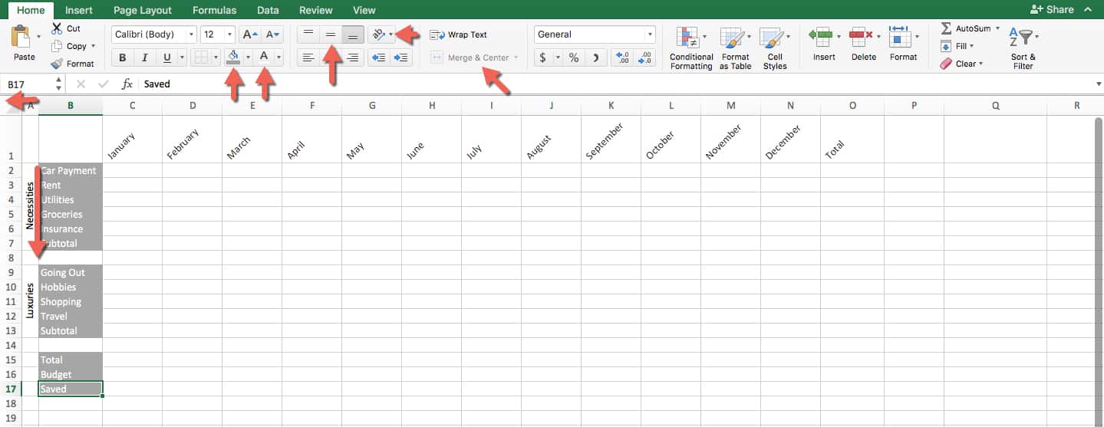Screen dimensions: 1104x427
Task: Increase font size with the larger A icon
Action: click(x=249, y=34)
